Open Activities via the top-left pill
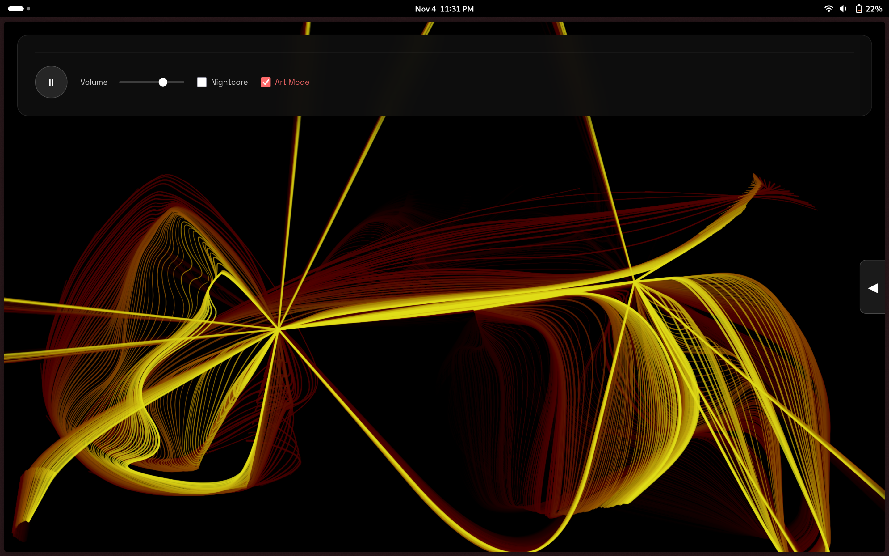Viewport: 889px width, 556px height. 16,8
